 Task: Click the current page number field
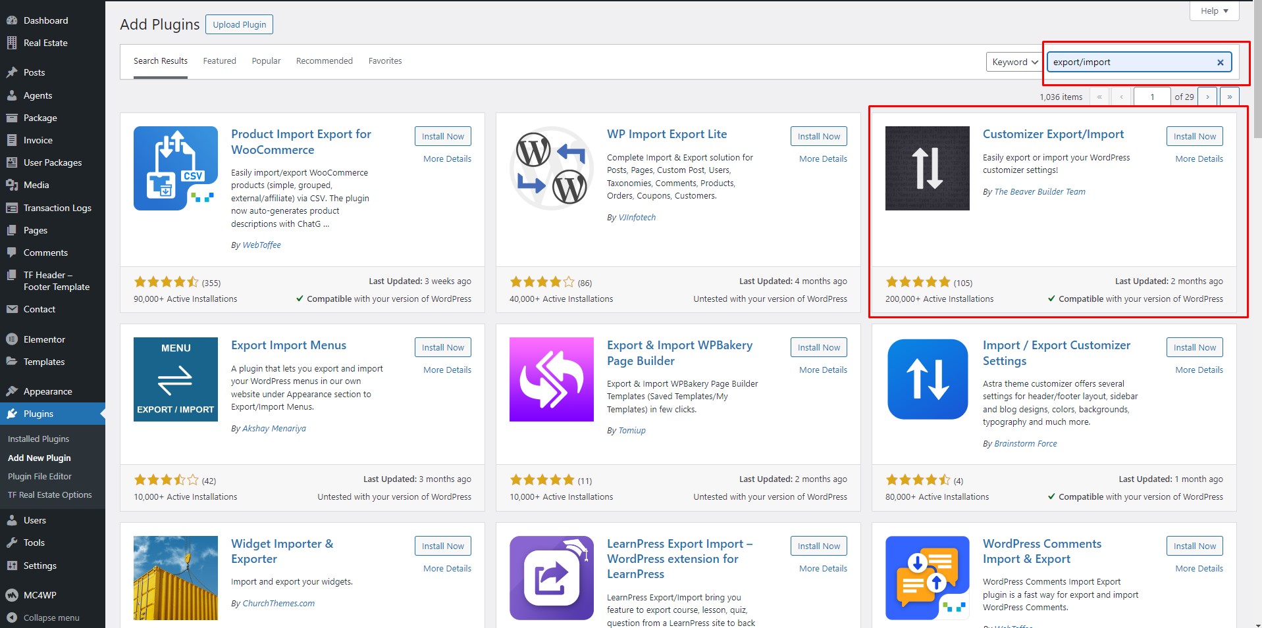click(1152, 97)
